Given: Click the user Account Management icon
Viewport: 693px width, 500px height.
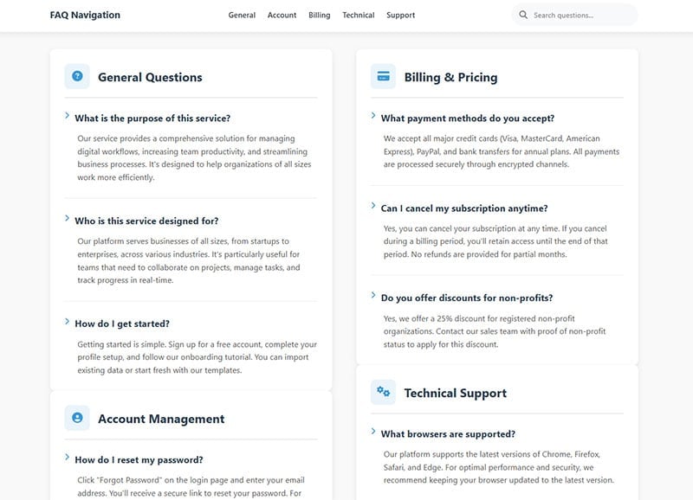Looking at the screenshot, I should [77, 419].
